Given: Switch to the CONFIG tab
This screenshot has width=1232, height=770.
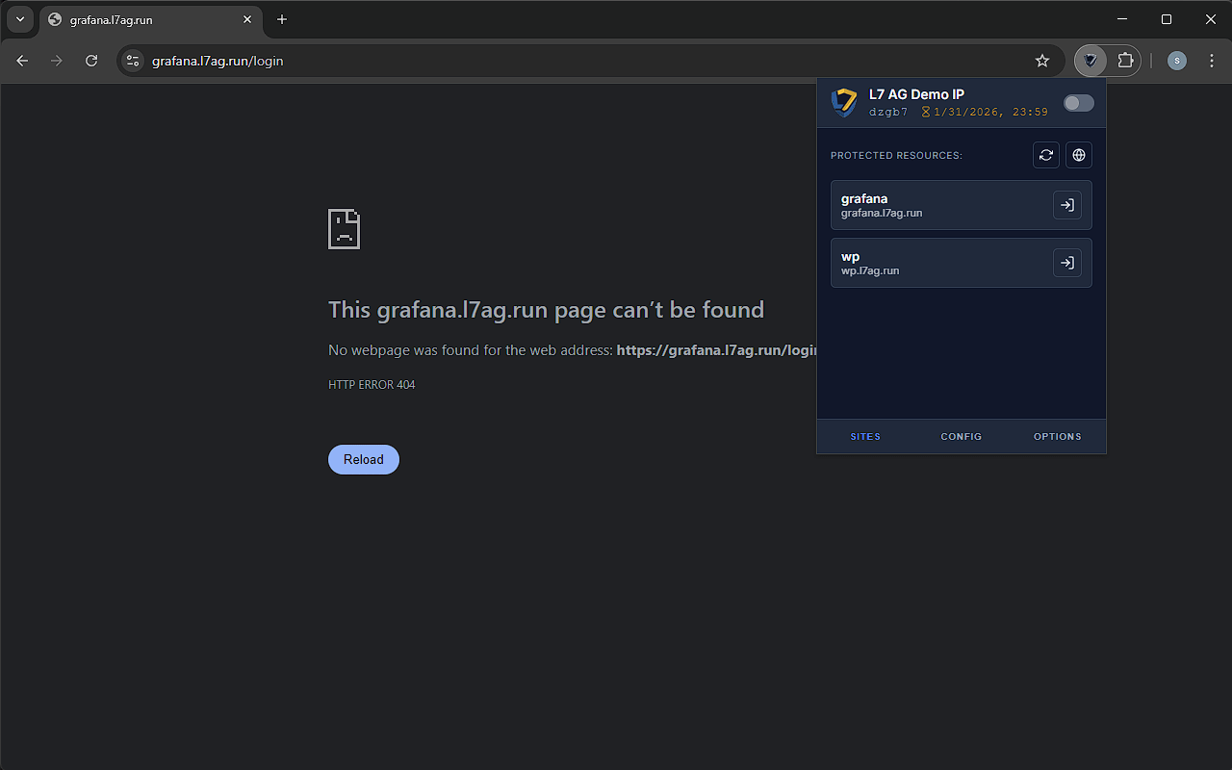Looking at the screenshot, I should tap(961, 436).
